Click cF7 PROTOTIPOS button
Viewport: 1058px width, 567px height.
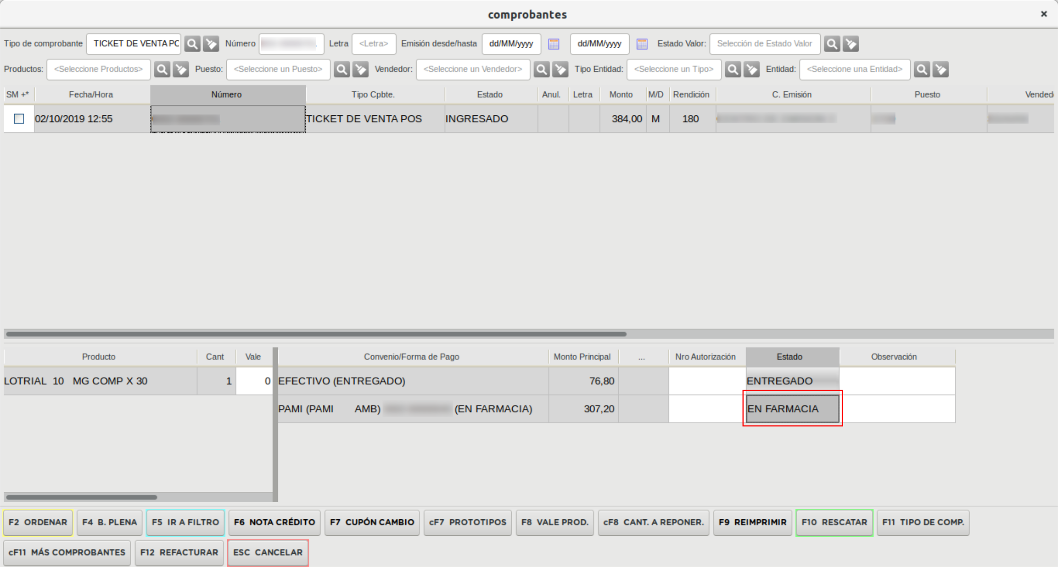click(x=468, y=523)
